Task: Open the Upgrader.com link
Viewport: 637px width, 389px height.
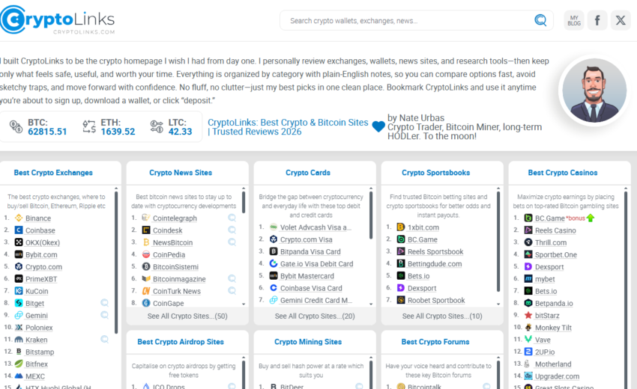Action: pyautogui.click(x=557, y=376)
